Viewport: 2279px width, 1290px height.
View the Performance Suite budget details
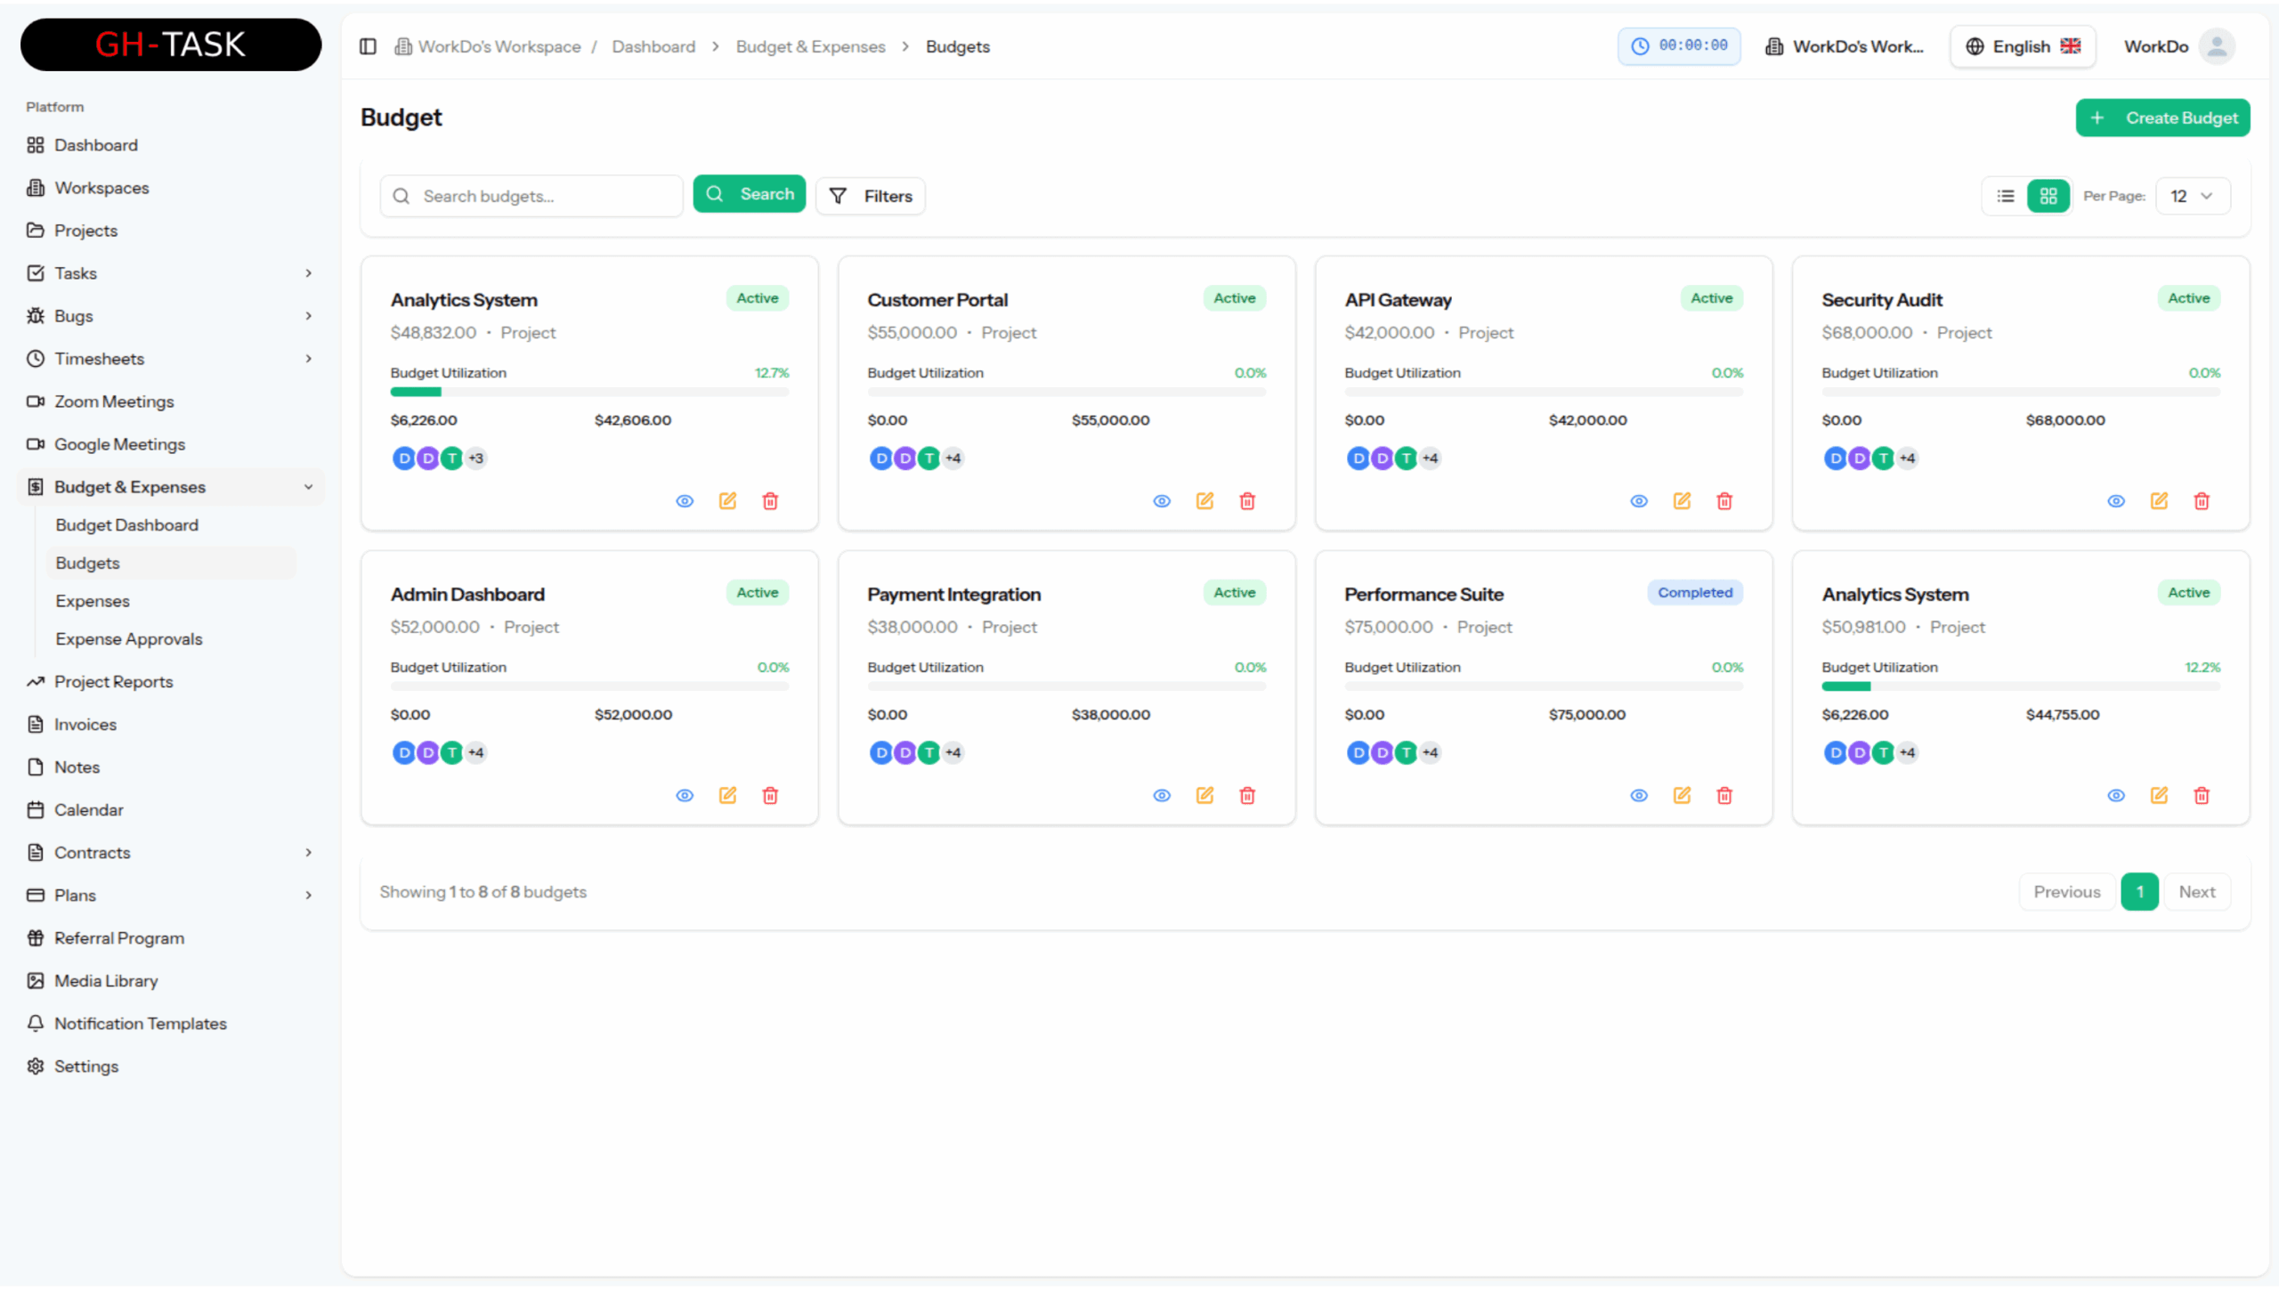point(1639,796)
